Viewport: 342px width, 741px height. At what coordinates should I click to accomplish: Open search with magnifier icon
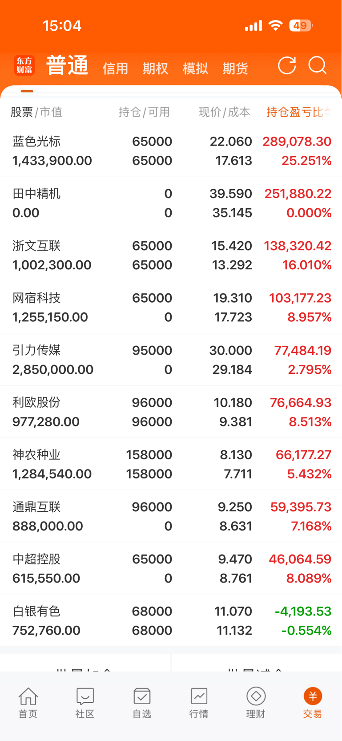click(x=318, y=65)
